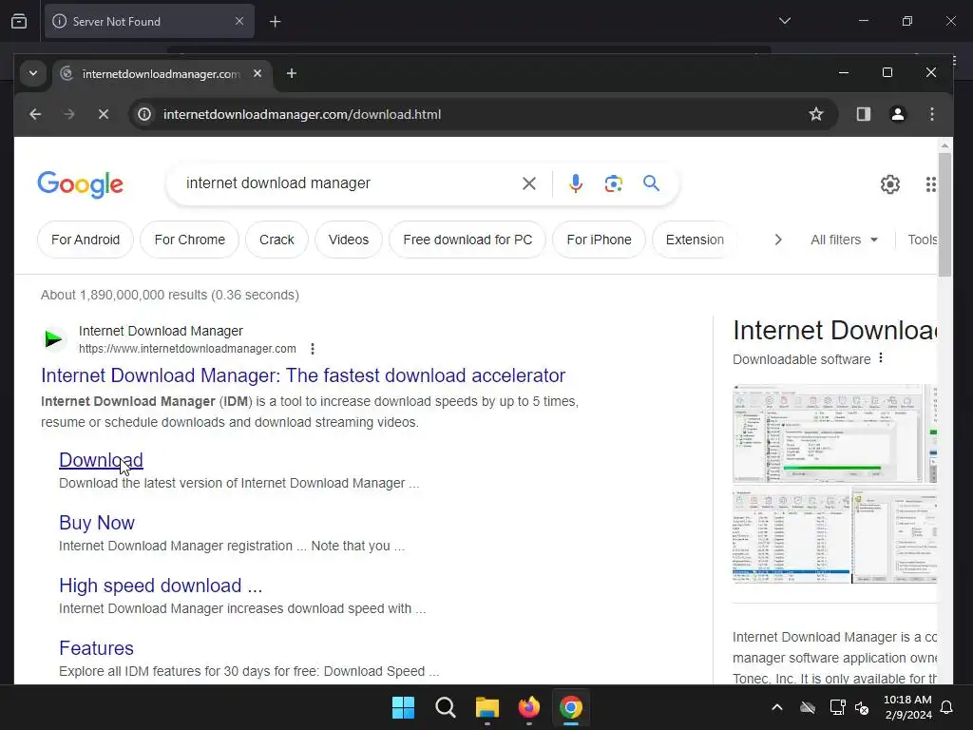Click the Chrome forward arrow
The width and height of the screenshot is (973, 730).
coord(69,114)
